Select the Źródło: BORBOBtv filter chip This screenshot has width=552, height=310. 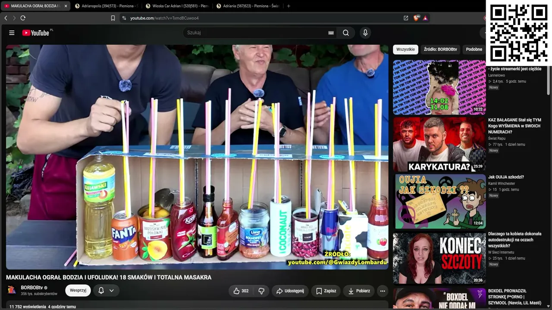[x=440, y=50]
